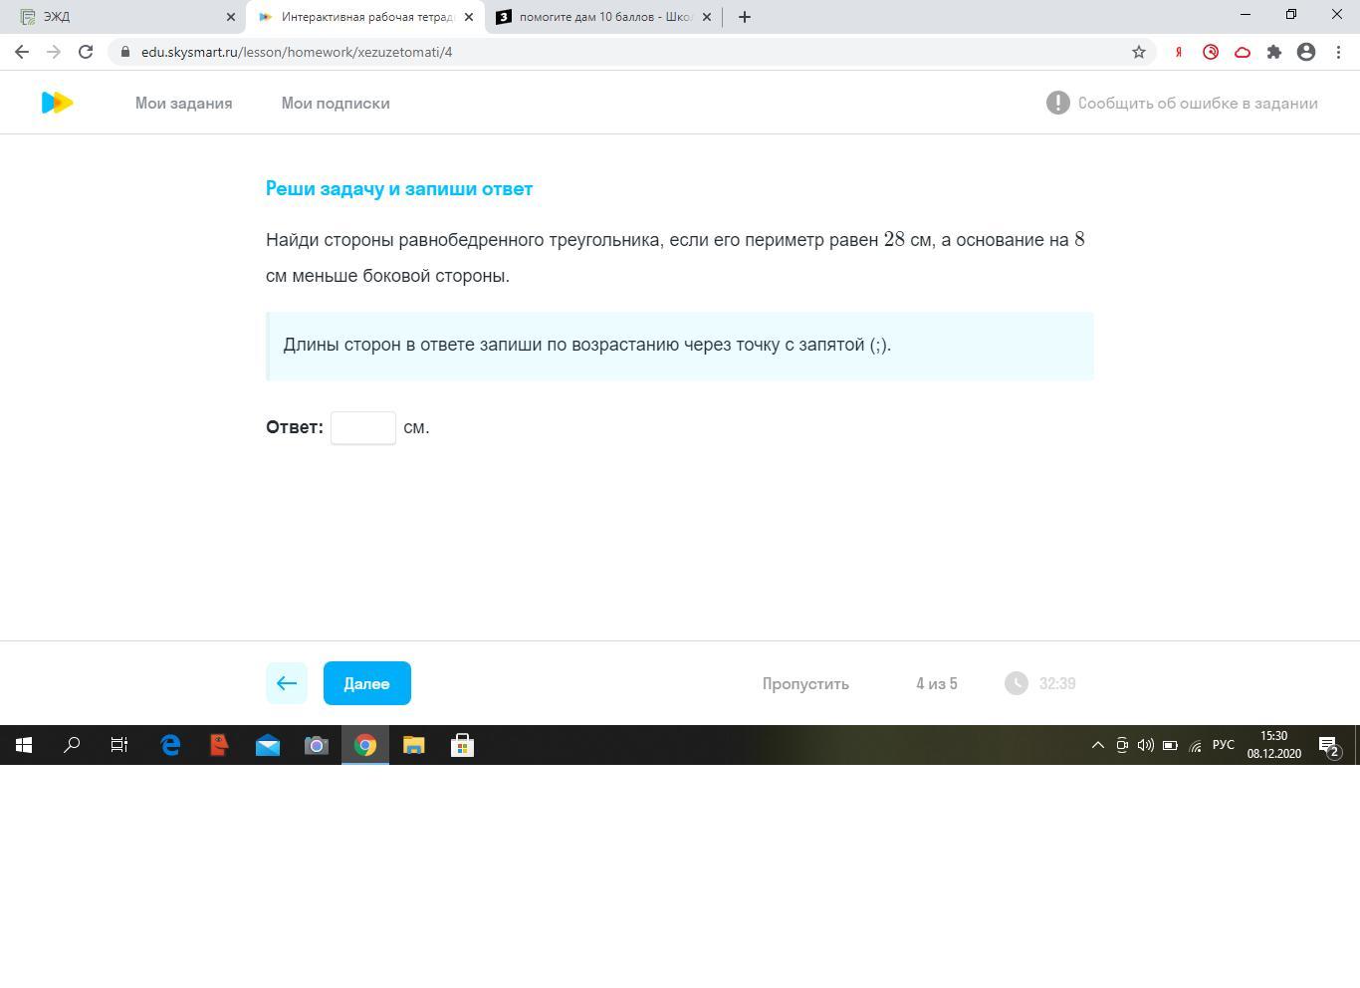Screen dimensions: 1360x988
Task: Click the Ответ input field
Action: click(363, 427)
